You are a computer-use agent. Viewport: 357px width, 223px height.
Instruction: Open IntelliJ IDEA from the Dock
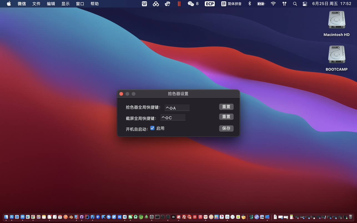point(87,217)
